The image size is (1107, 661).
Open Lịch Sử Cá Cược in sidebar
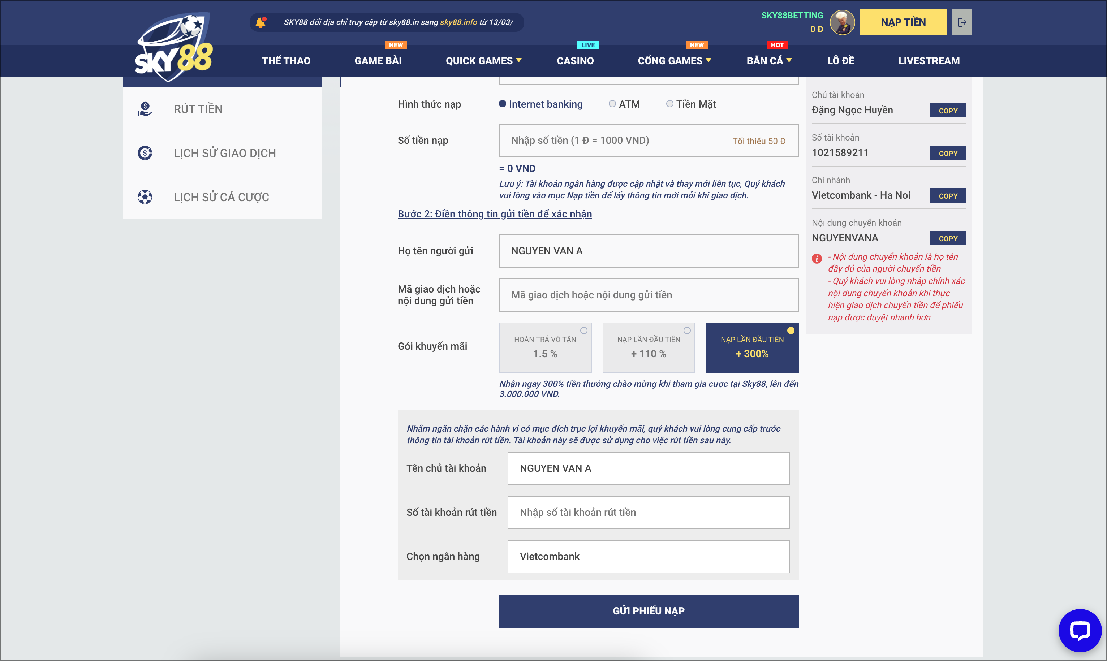click(x=222, y=197)
